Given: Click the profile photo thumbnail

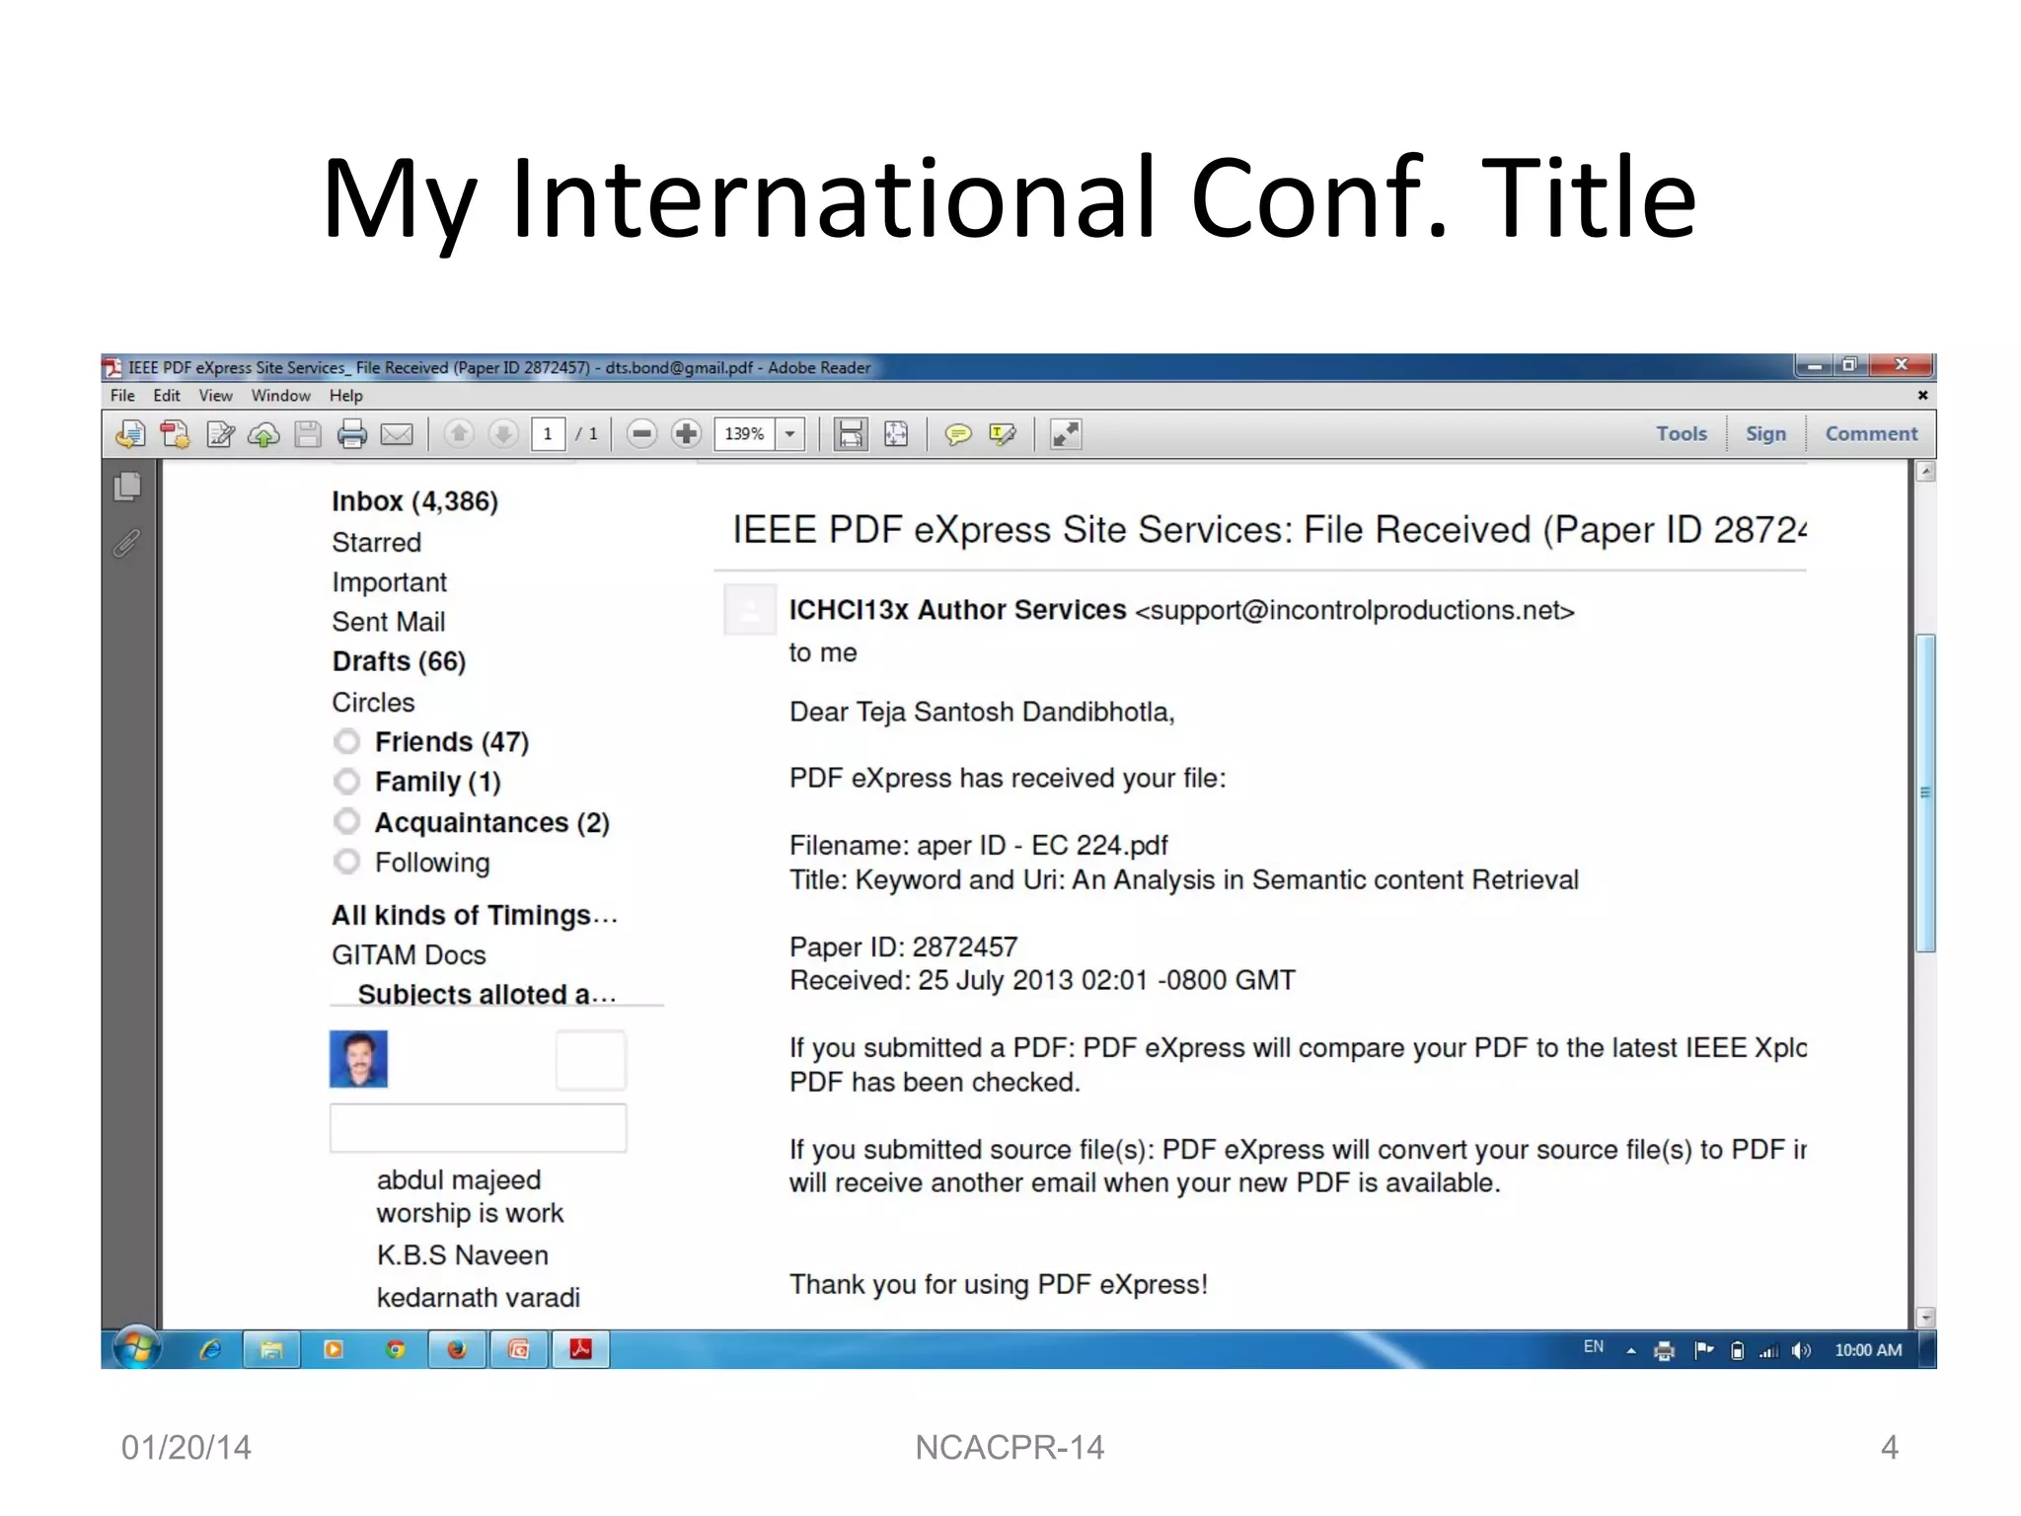Looking at the screenshot, I should 358,1059.
